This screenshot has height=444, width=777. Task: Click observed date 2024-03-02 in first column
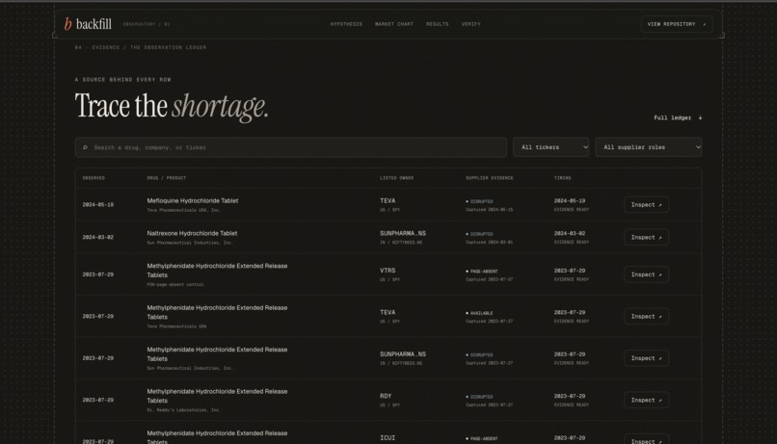point(97,237)
